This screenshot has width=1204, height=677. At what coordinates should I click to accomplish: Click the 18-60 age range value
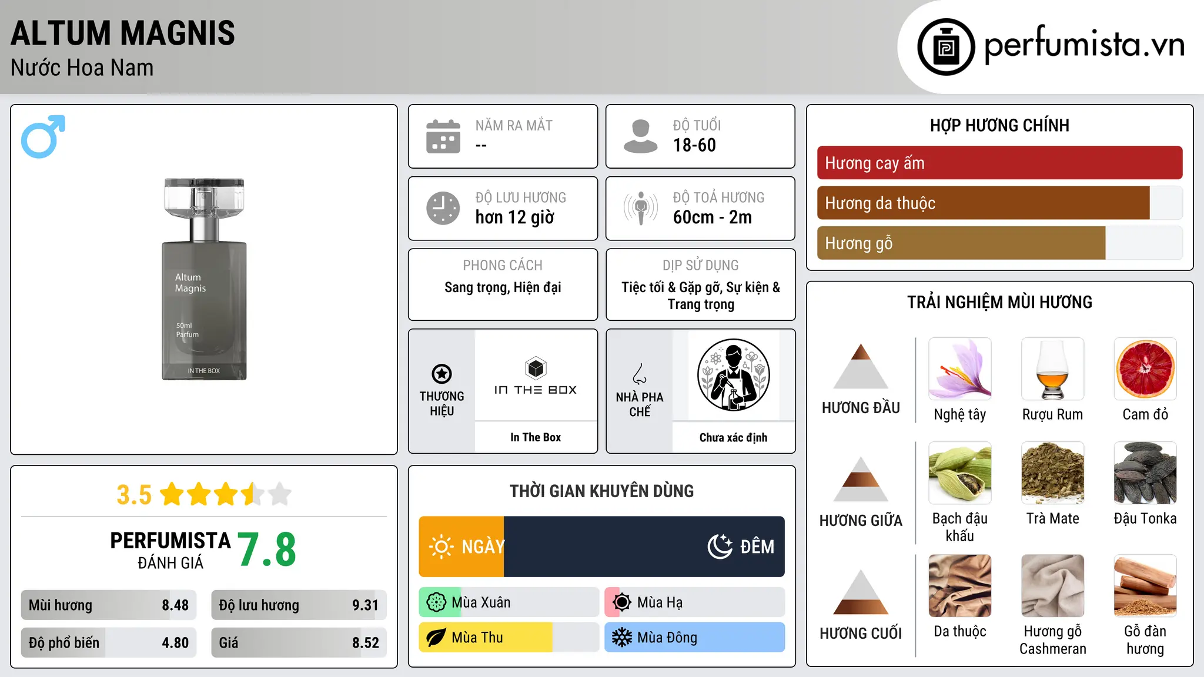pyautogui.click(x=694, y=145)
